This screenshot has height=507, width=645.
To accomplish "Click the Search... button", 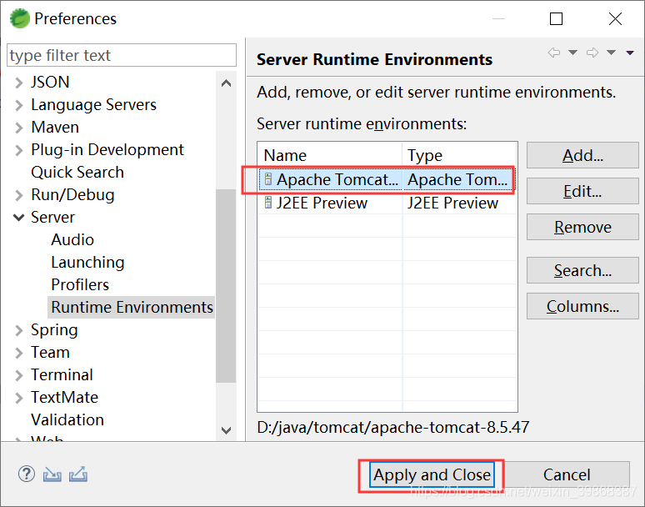I will tap(582, 270).
